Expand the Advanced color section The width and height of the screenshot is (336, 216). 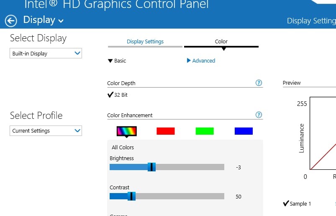pyautogui.click(x=201, y=61)
